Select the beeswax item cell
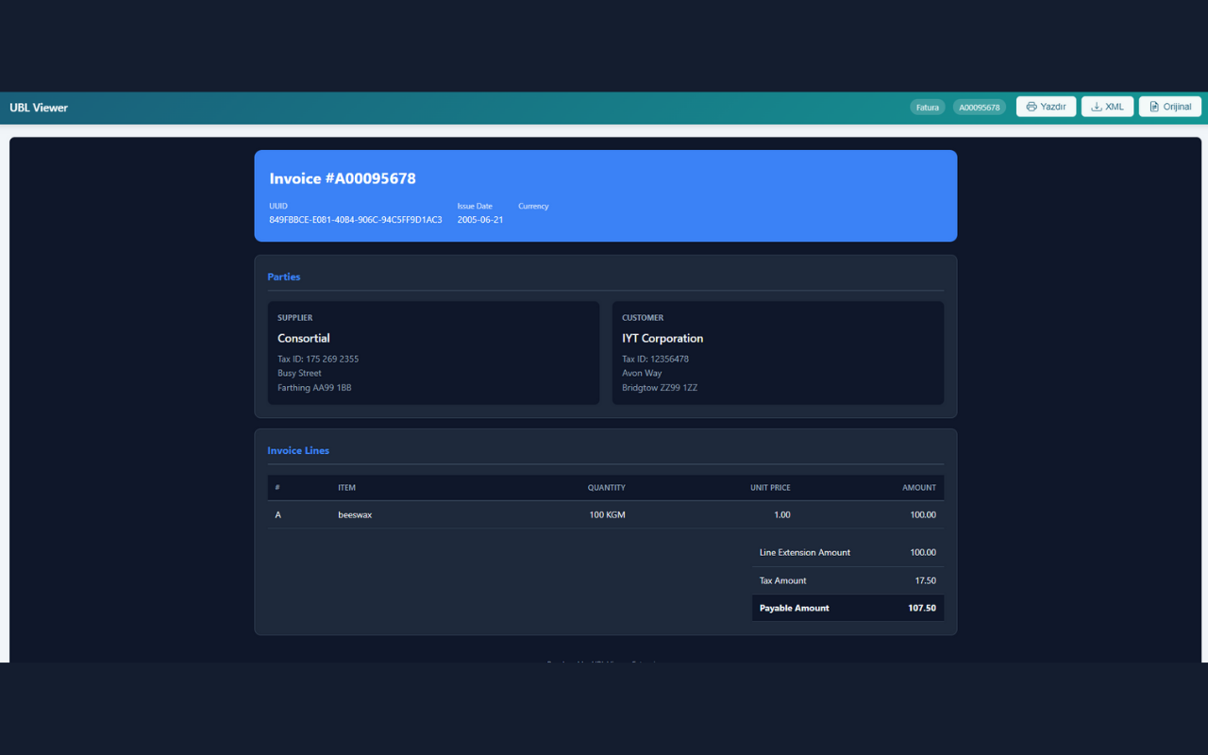1208x755 pixels. click(x=355, y=515)
